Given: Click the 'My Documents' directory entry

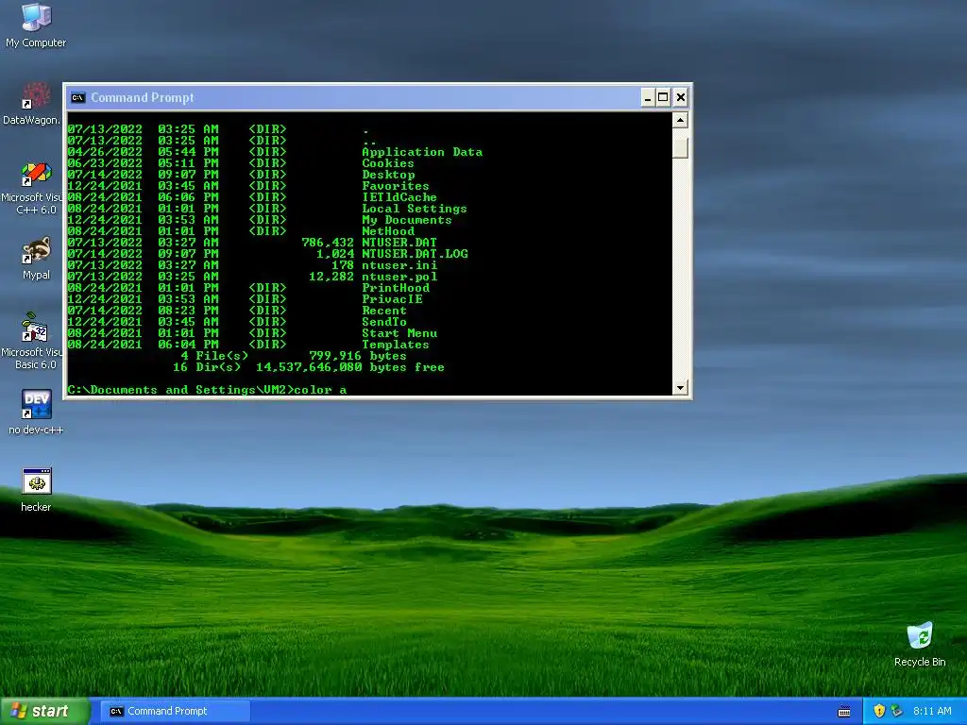Looking at the screenshot, I should coord(406,220).
